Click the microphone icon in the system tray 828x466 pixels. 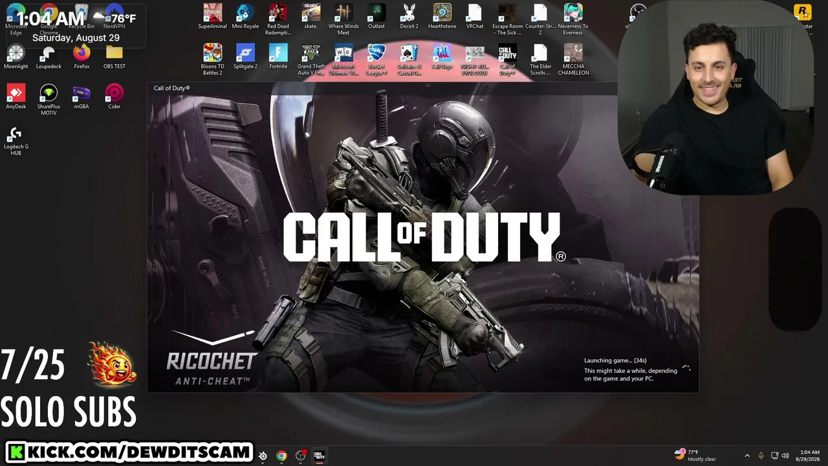[761, 456]
